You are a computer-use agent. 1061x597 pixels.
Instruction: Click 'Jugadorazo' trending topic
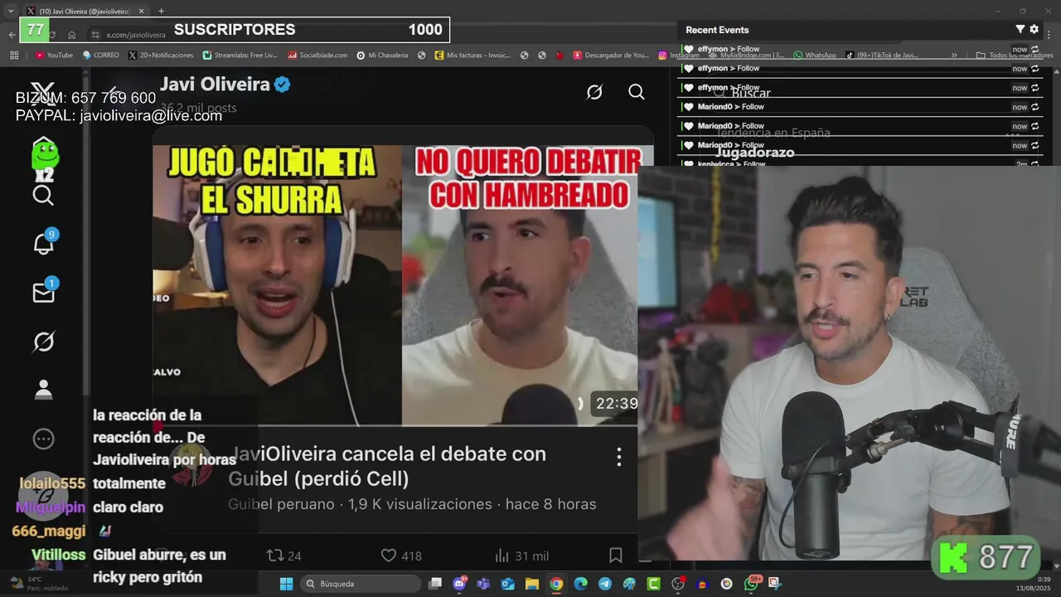[x=754, y=153]
